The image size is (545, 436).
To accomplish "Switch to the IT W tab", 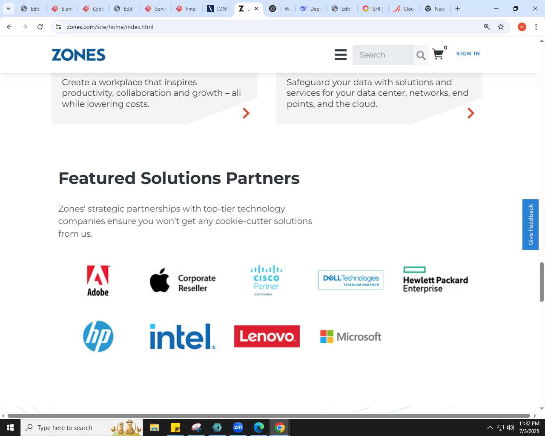I will coord(280,9).
